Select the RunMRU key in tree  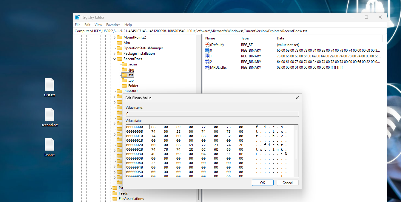click(130, 91)
